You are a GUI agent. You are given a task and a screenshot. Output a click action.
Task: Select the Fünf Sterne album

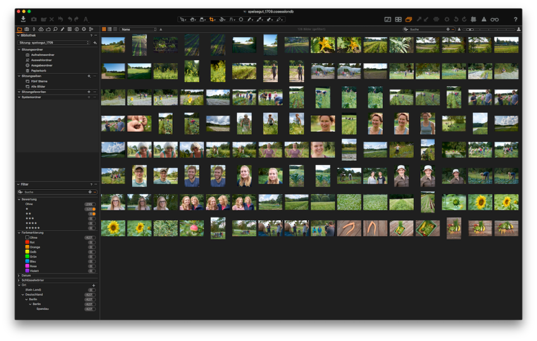(39, 82)
